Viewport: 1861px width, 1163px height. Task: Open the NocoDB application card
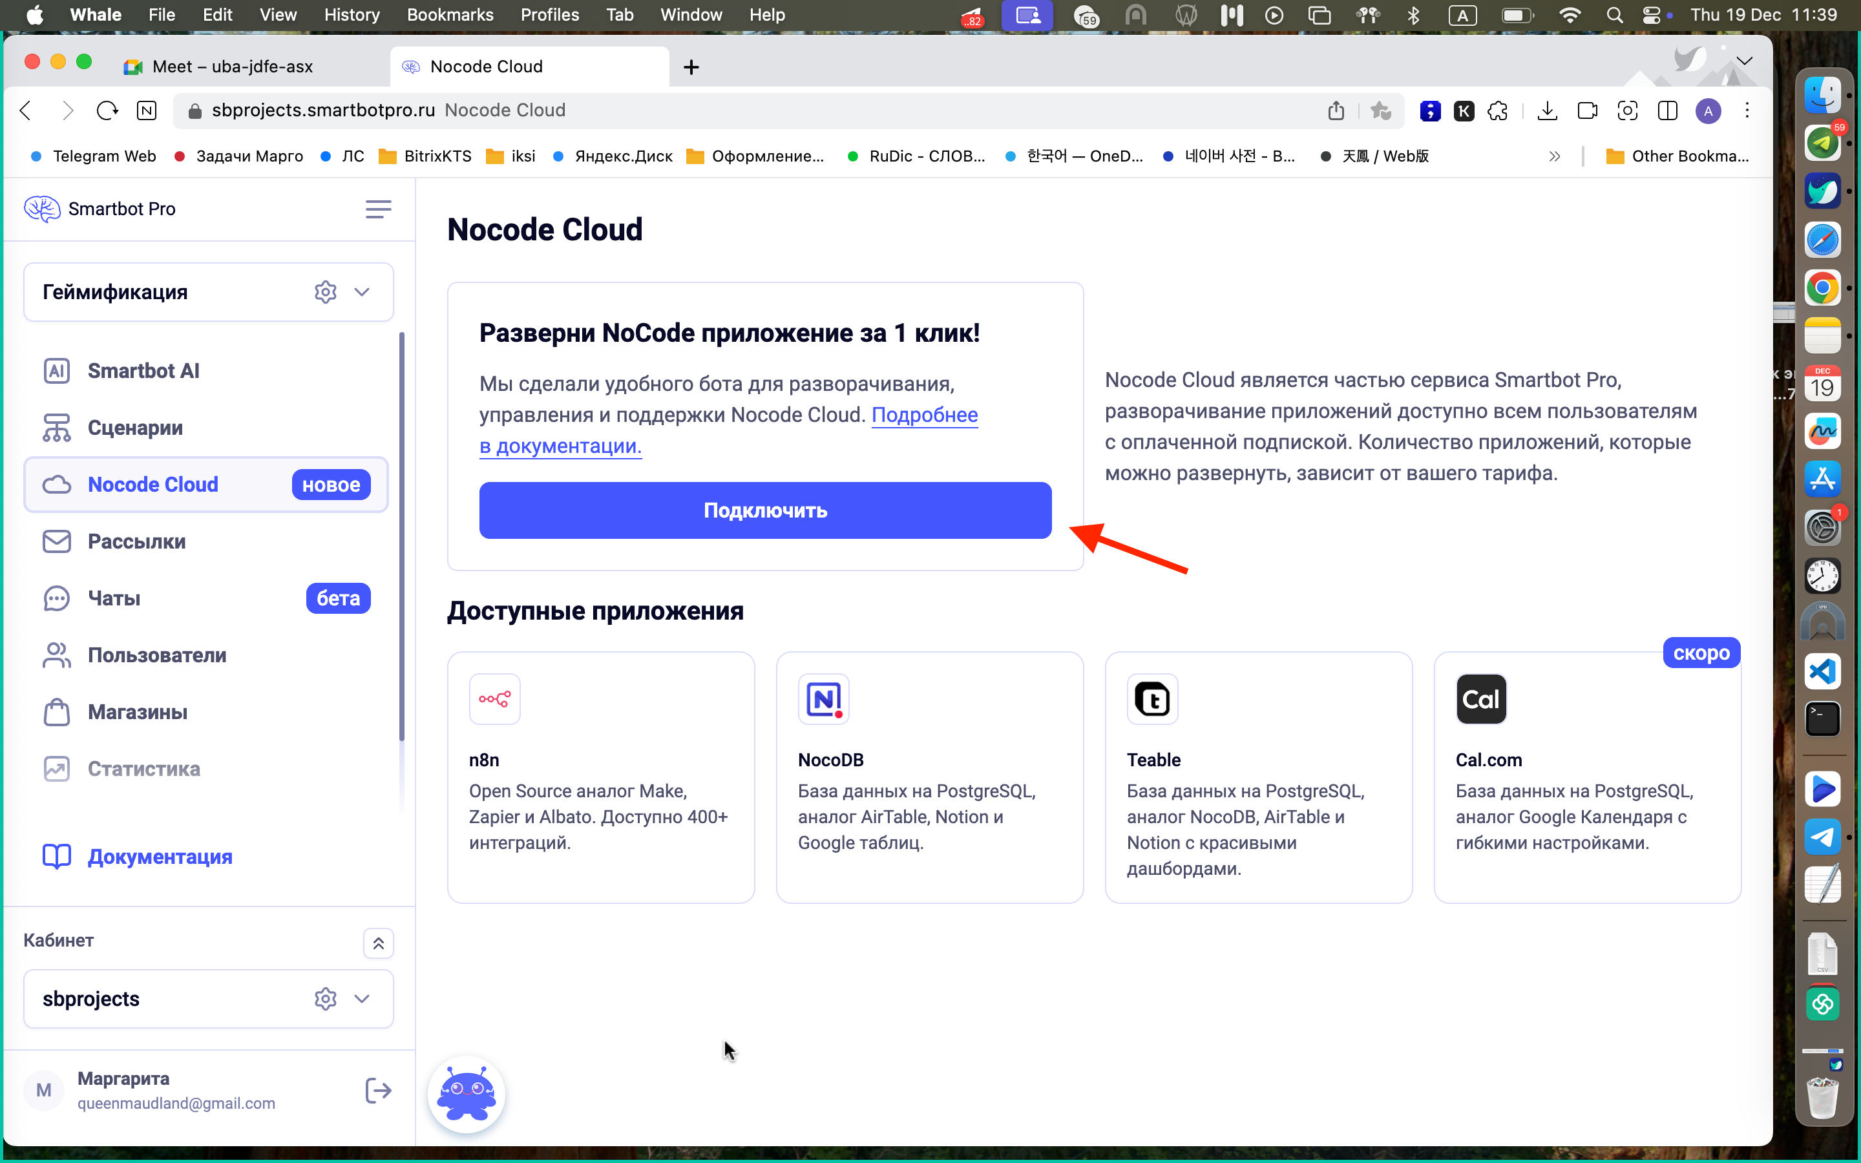click(930, 777)
